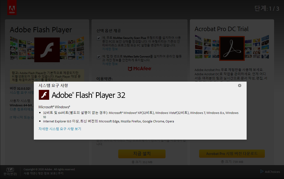The image size is (284, 179).
Task: Click the Acrobat Pro DC logo image
Action: pos(232,48)
